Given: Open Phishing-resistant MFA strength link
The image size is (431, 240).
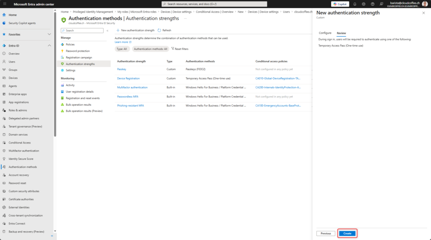Looking at the screenshot, I should [x=130, y=106].
